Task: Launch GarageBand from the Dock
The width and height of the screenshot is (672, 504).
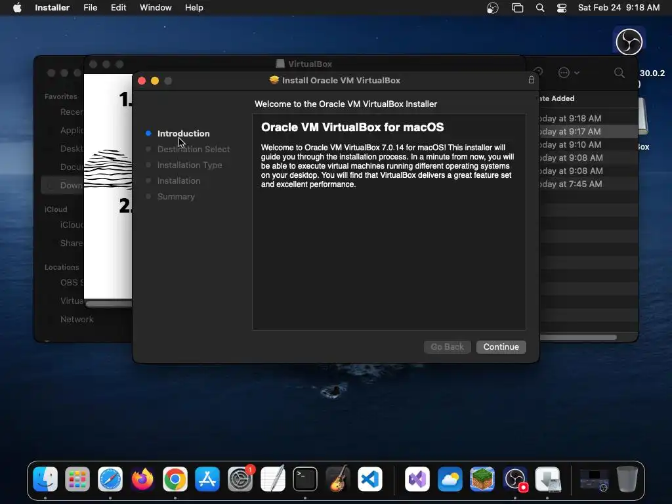Action: [338, 479]
